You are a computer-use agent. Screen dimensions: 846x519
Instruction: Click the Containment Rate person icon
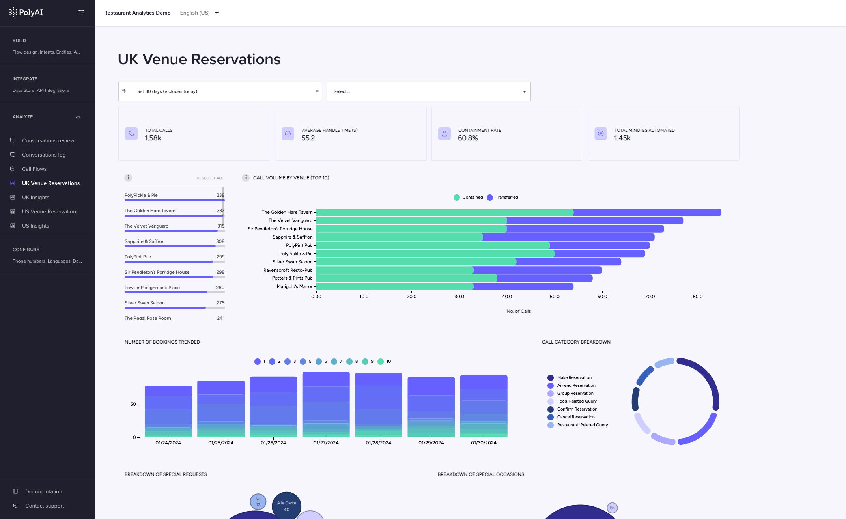click(444, 134)
